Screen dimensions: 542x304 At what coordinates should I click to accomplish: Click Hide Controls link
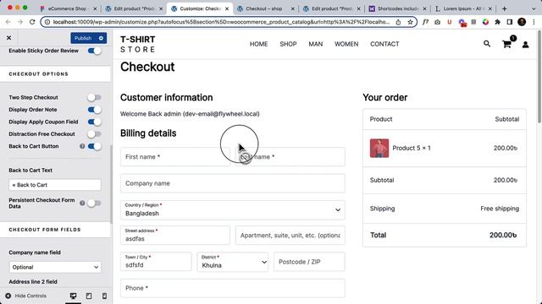tap(30, 296)
